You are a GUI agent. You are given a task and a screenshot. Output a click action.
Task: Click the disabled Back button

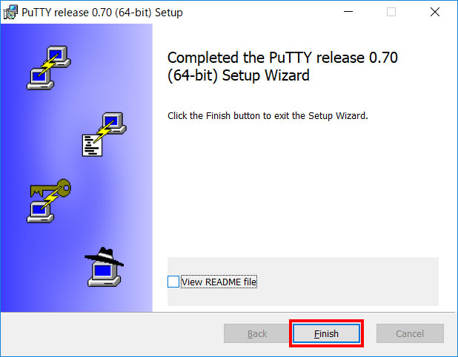[257, 333]
